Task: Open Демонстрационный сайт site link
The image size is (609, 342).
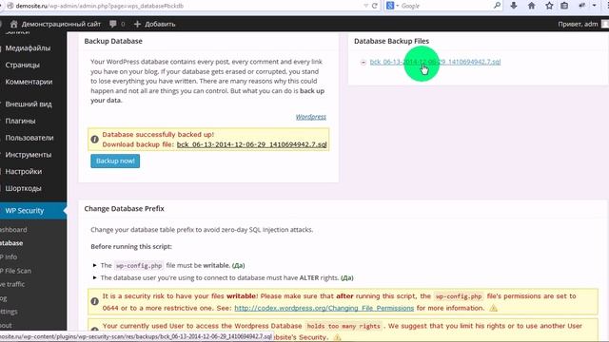Action: coord(61,24)
